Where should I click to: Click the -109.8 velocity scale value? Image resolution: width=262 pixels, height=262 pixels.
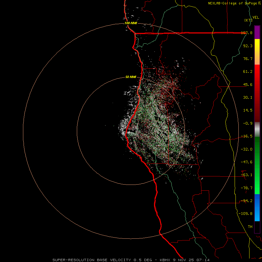click(245, 214)
